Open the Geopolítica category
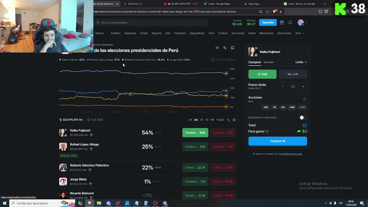Viewport: 368px width, 207px height. coord(197,33)
